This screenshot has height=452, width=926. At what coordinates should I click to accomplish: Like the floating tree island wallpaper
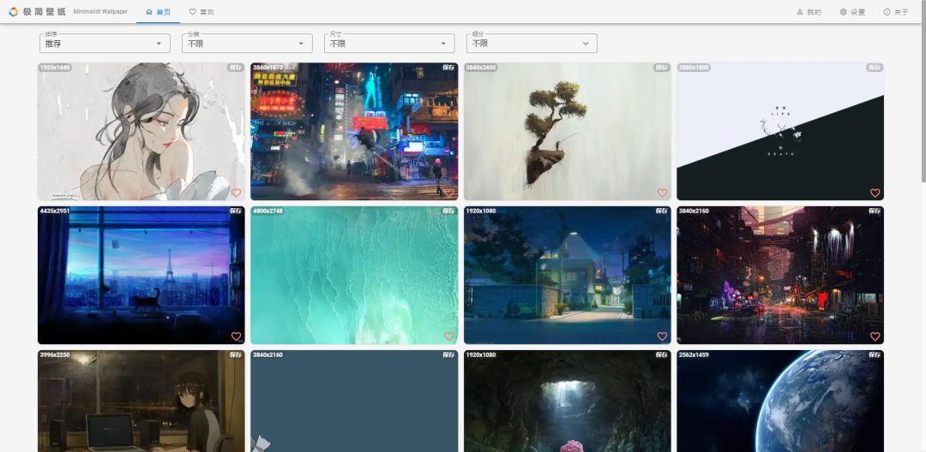point(662,193)
